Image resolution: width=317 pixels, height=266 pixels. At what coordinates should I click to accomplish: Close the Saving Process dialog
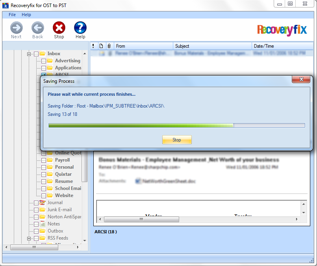click(x=301, y=79)
